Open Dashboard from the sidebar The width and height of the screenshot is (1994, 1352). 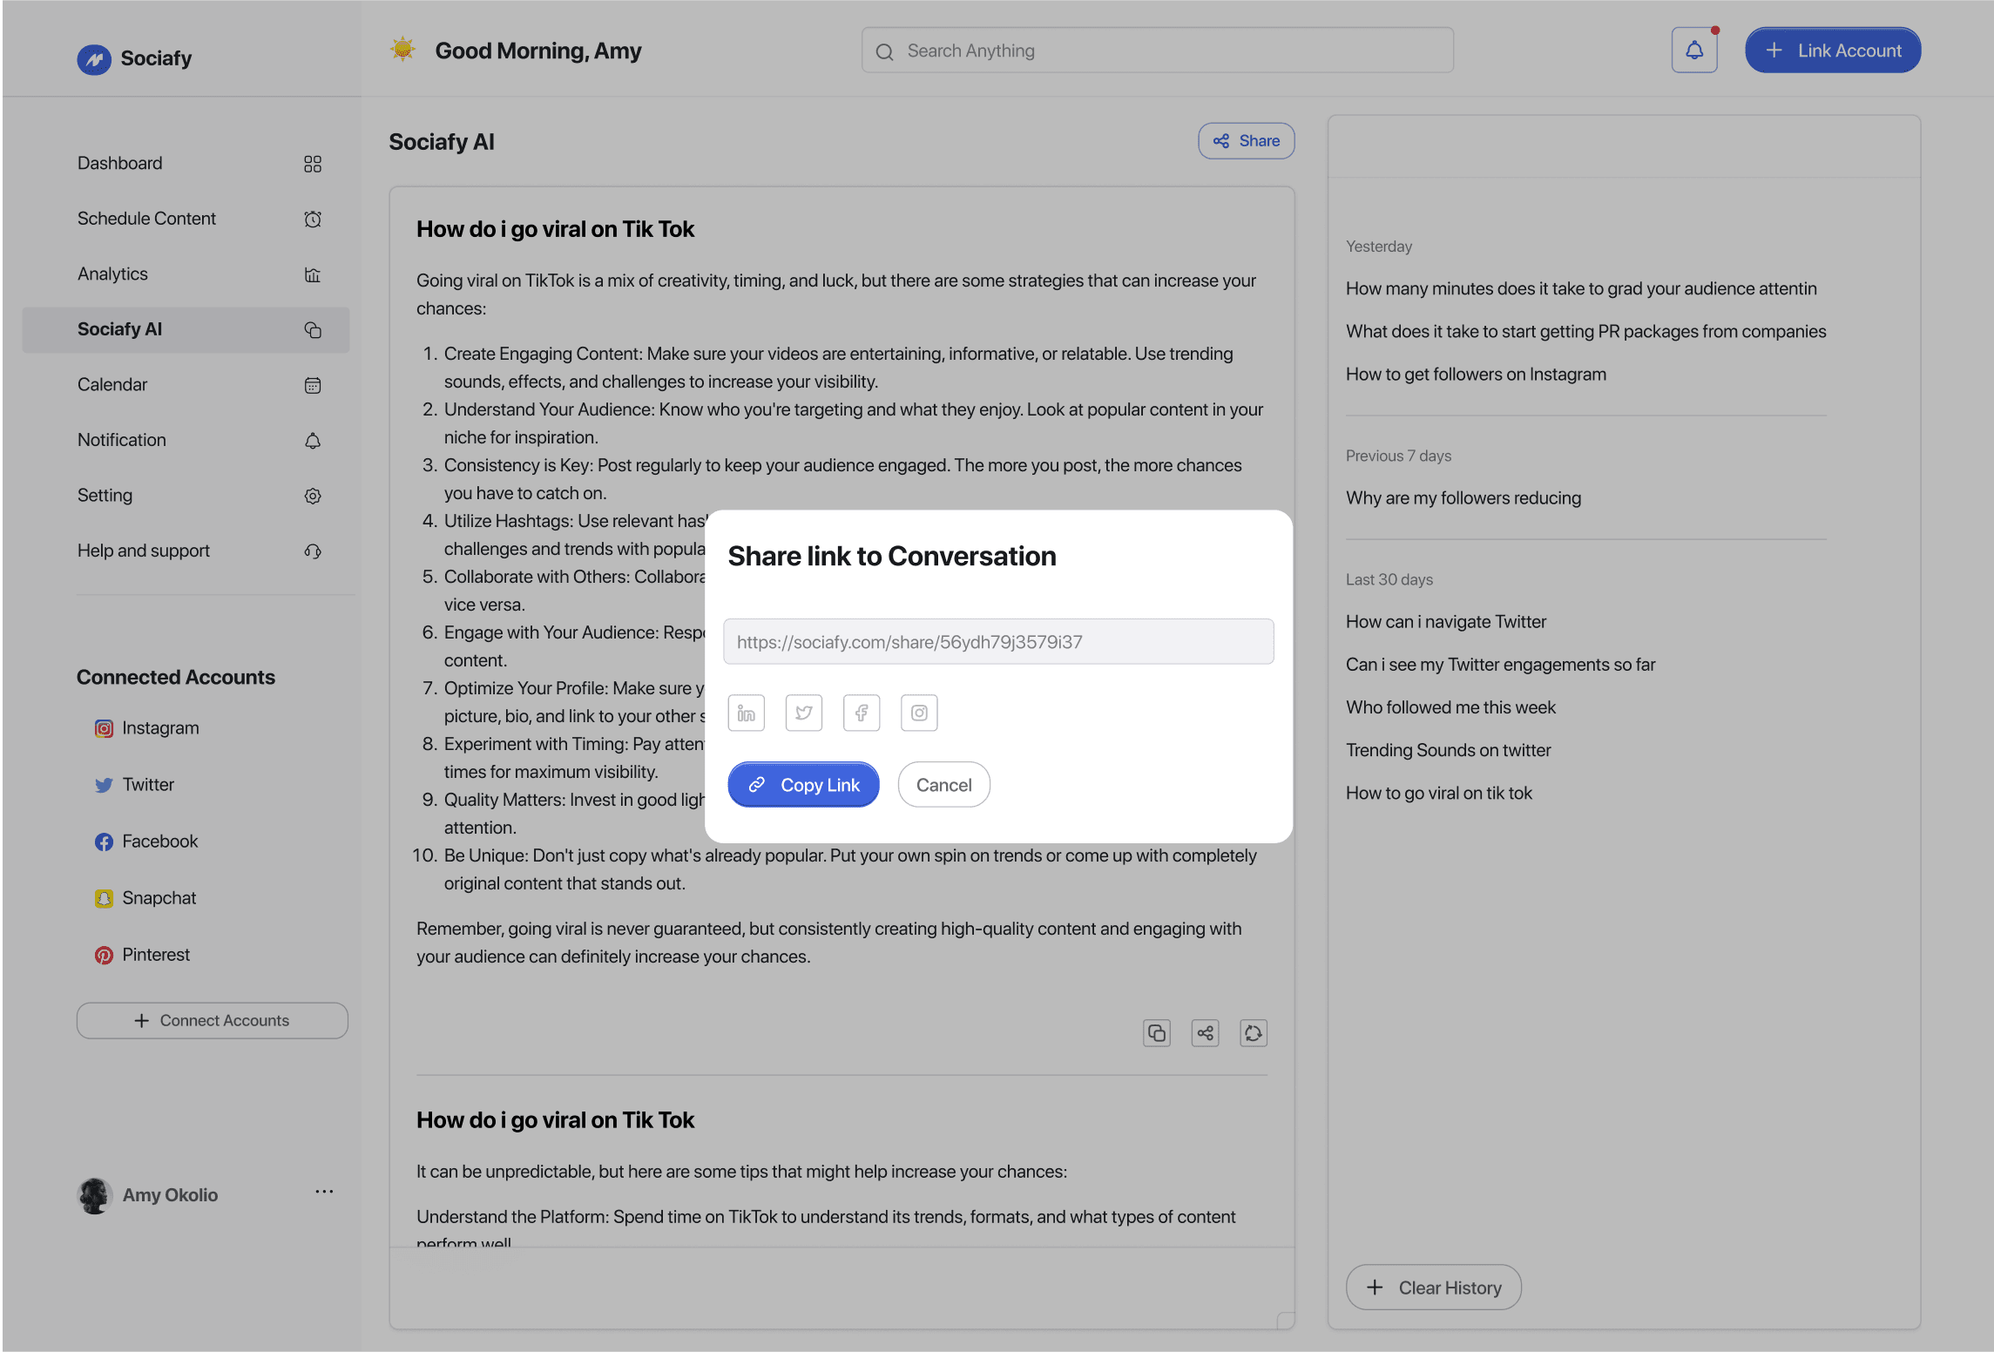click(x=120, y=164)
